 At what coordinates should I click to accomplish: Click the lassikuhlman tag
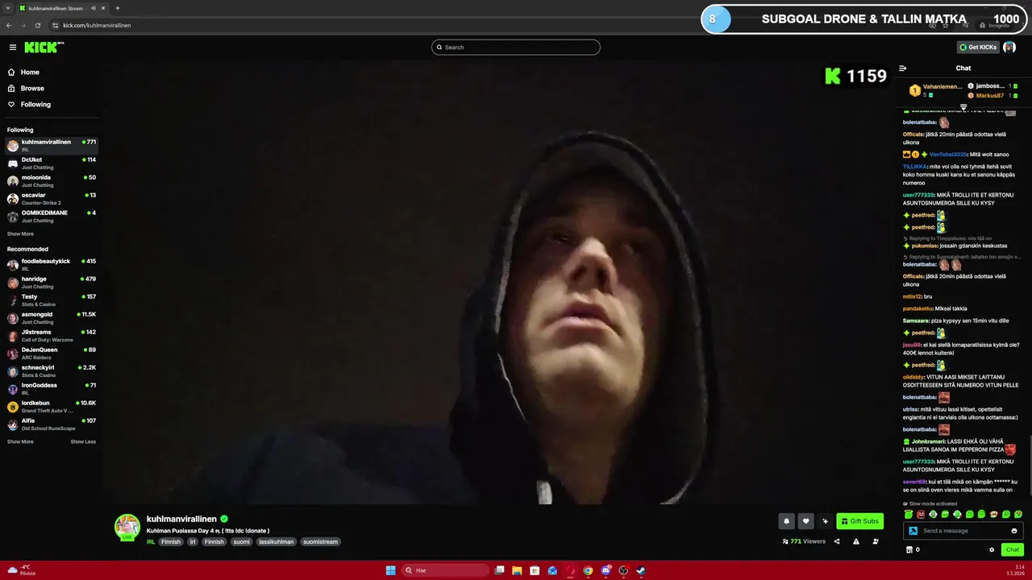tap(277, 542)
